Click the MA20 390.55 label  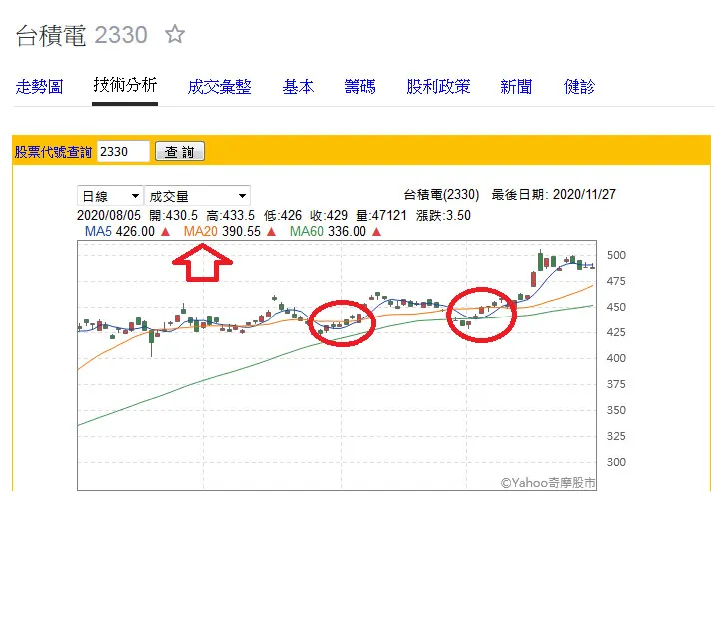point(222,231)
